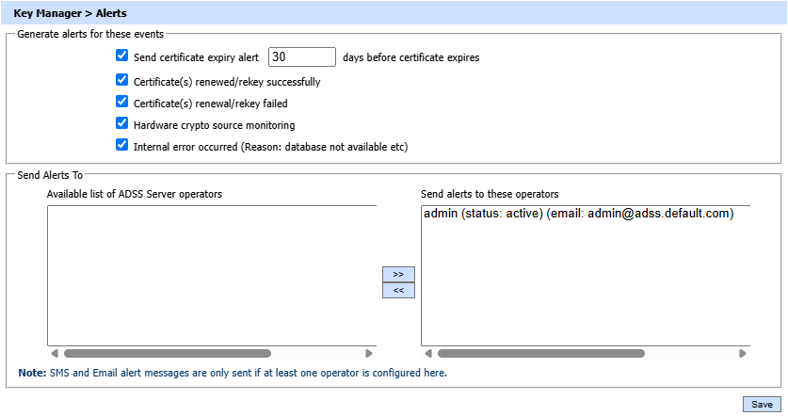The width and height of the screenshot is (788, 416).
Task: Toggle Hardware crypto source monitoring checkbox
Action: click(x=121, y=123)
